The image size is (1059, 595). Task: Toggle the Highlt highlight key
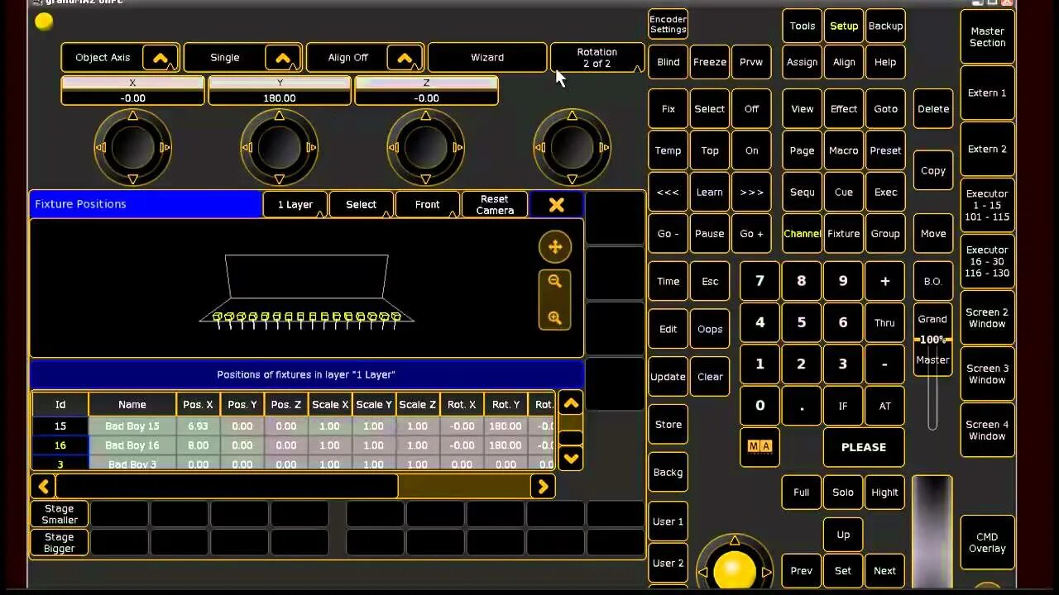pyautogui.click(x=884, y=493)
